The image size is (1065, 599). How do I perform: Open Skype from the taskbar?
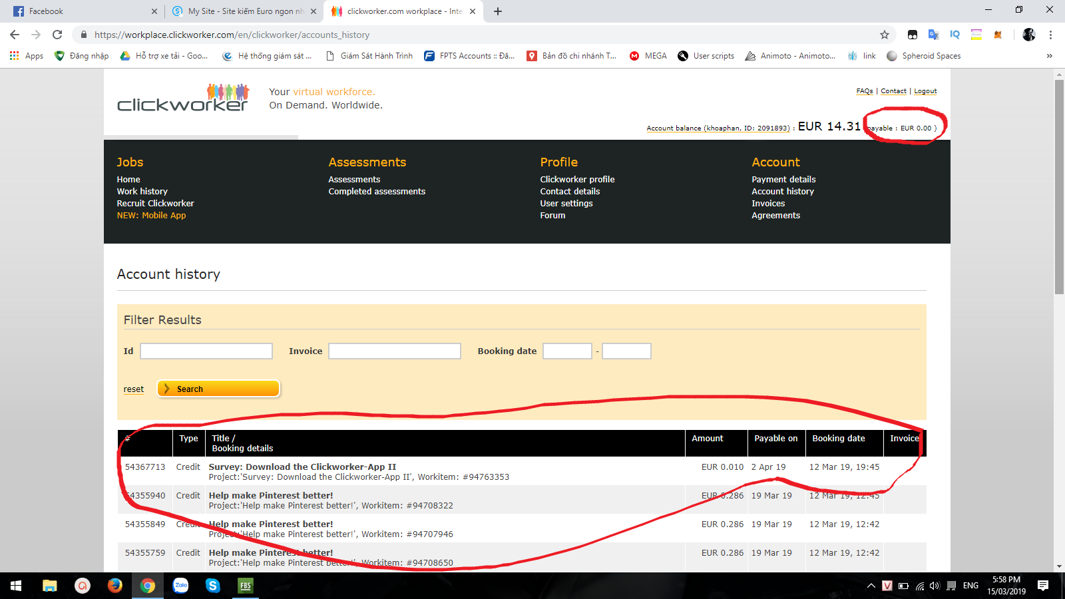[x=213, y=586]
